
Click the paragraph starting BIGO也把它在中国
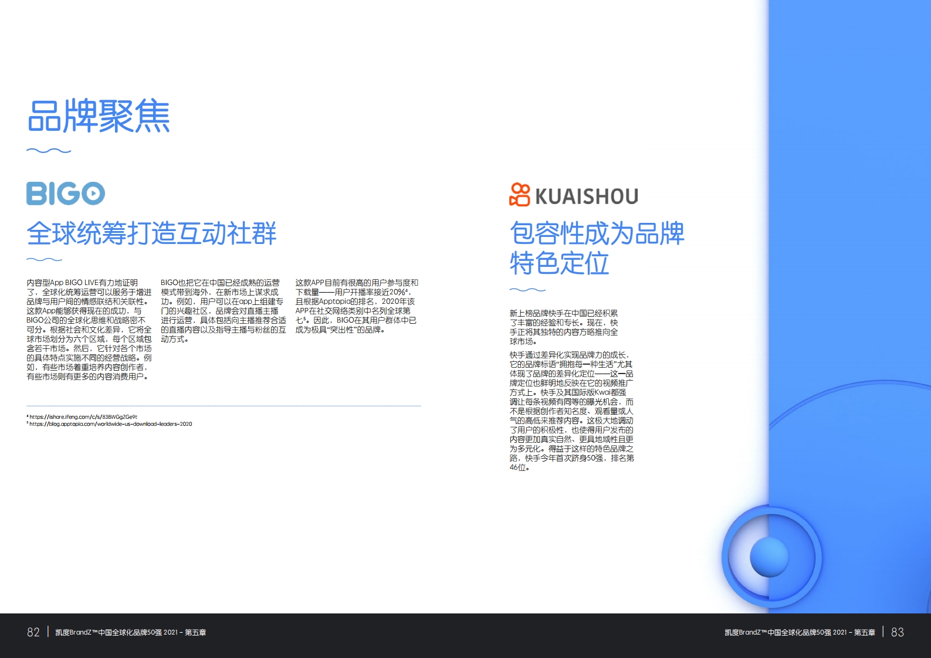point(223,311)
